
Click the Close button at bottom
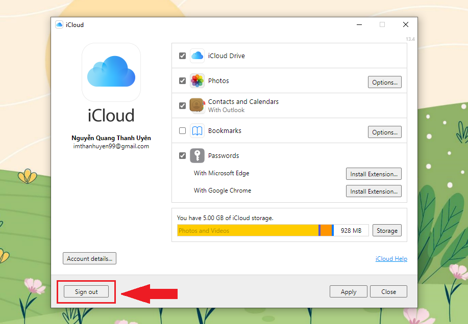[x=388, y=291]
